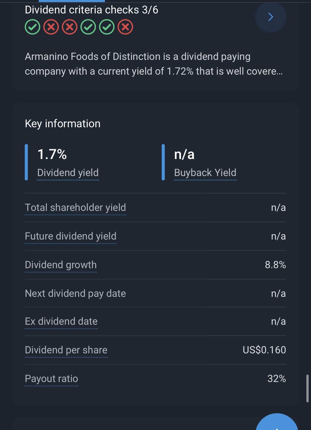Select the highlighted tab indicator at top

point(72,1)
